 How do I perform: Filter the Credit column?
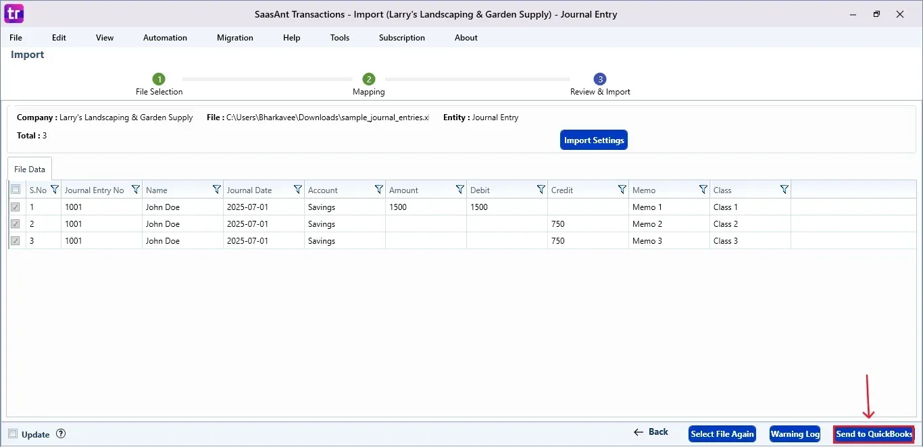[x=622, y=190]
